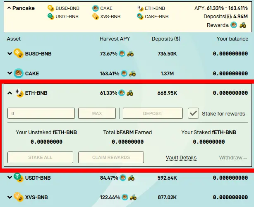Click the 592.64K deposits value
This screenshot has width=254, height=207.
pyautogui.click(x=167, y=178)
